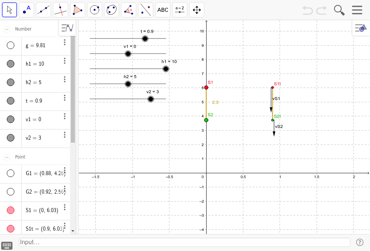370x251 pixels.
Task: Click algebra panel scroll down arrow
Action: tap(73, 231)
